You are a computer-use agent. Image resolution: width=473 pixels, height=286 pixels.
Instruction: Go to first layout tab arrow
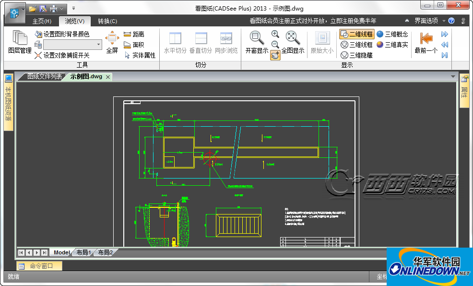point(21,252)
